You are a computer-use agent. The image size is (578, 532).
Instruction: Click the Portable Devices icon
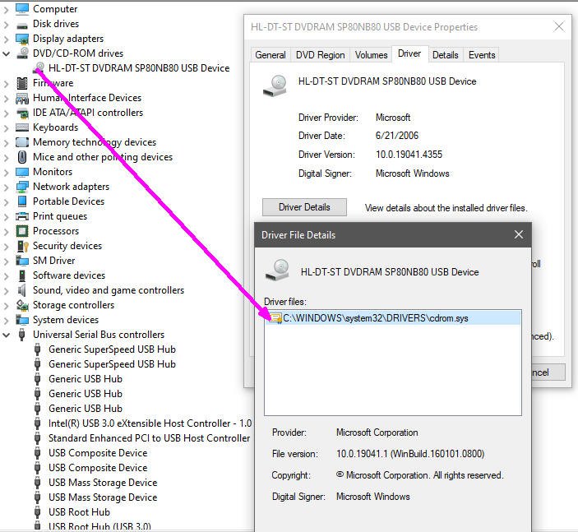22,201
